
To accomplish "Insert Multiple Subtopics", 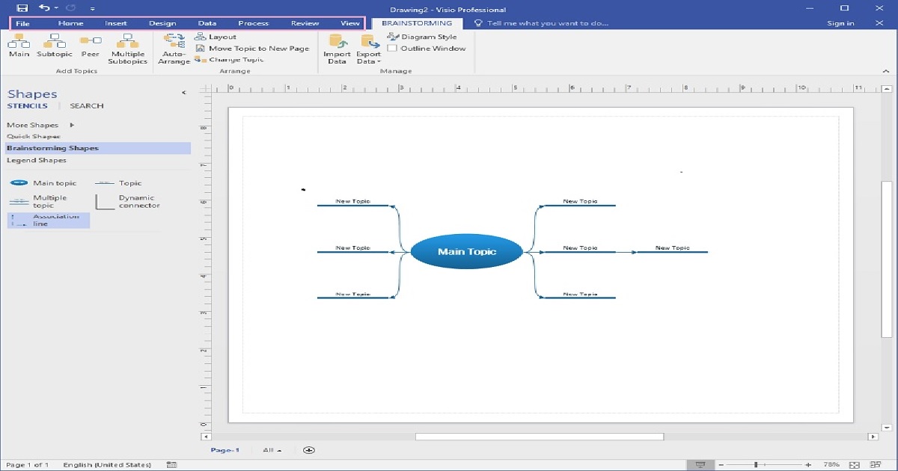I will coord(127,49).
